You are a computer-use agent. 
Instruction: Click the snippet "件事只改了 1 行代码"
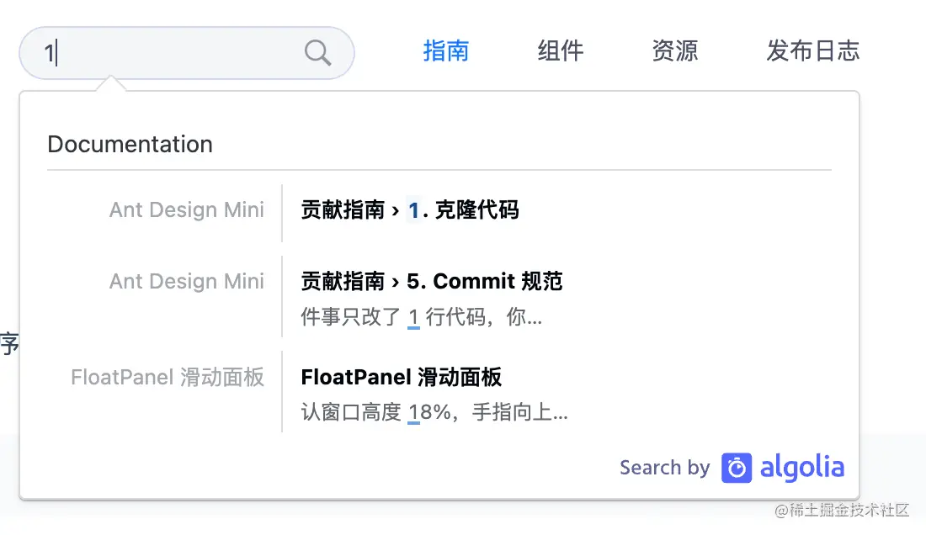[421, 318]
